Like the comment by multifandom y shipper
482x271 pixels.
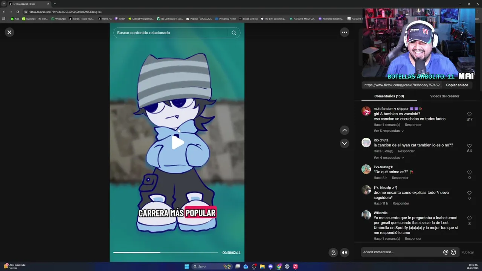pyautogui.click(x=469, y=114)
